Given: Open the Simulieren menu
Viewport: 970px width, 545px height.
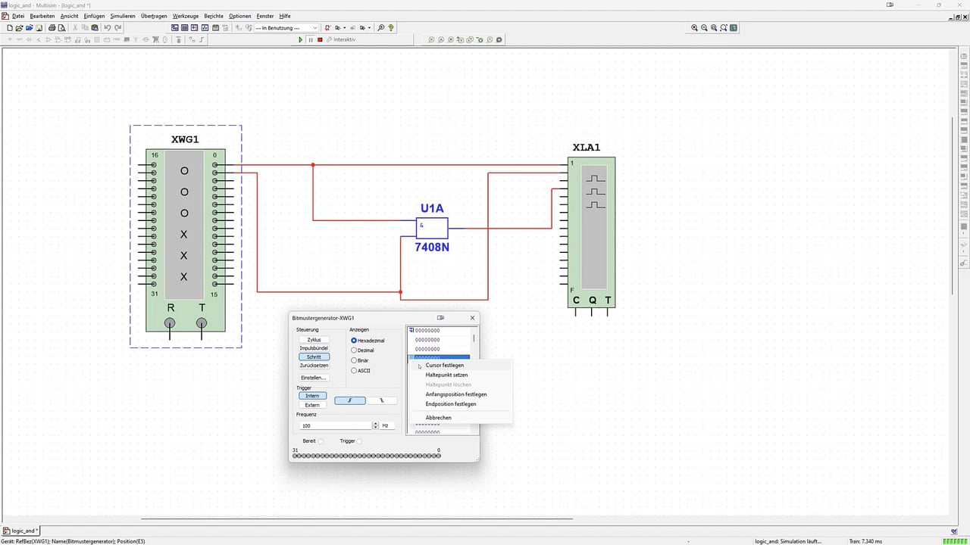Looking at the screenshot, I should coord(124,16).
